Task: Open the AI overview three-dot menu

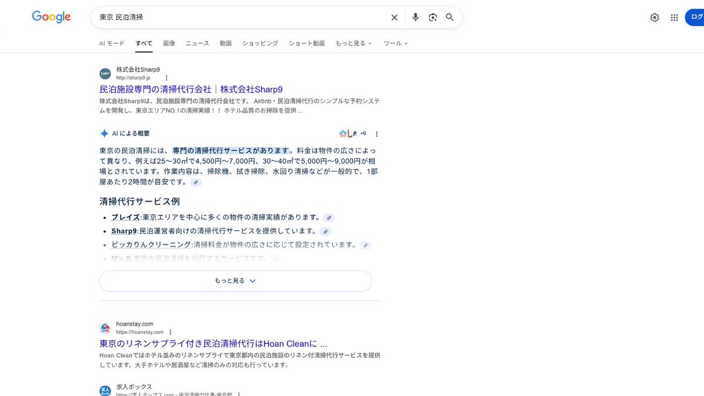Action: point(377,134)
